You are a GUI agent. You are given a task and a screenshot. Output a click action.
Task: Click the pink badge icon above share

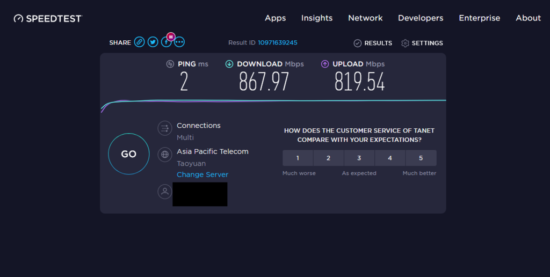tap(171, 37)
